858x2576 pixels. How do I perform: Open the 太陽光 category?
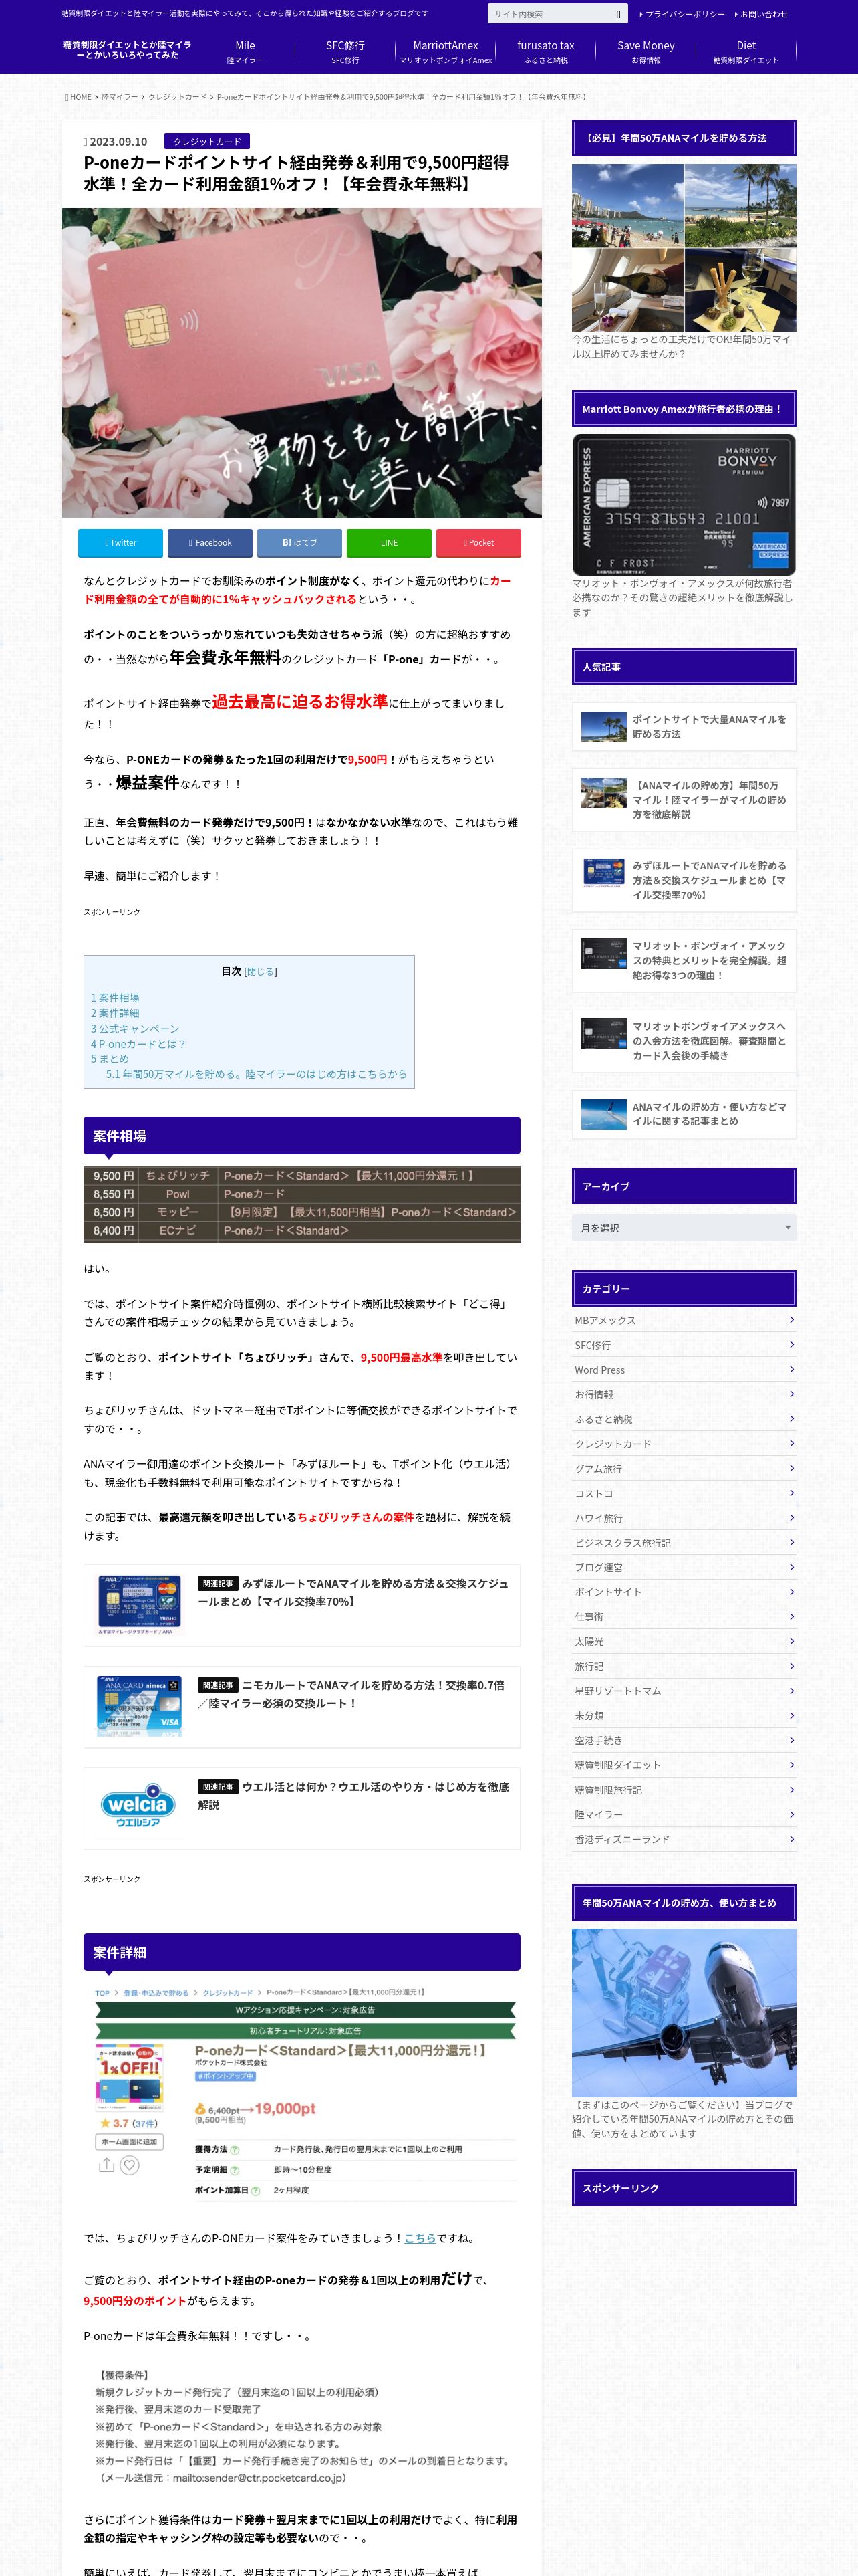coord(684,1641)
